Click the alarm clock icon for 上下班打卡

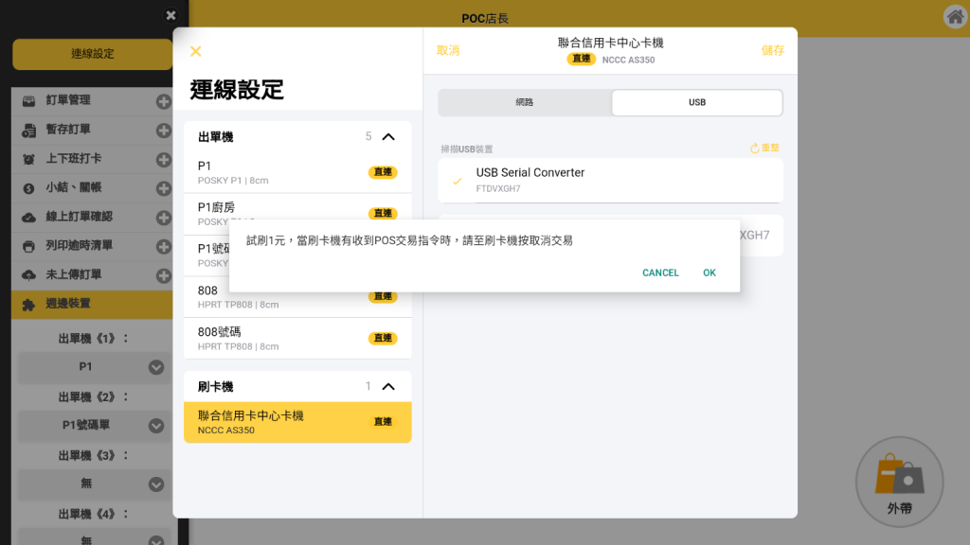28,159
